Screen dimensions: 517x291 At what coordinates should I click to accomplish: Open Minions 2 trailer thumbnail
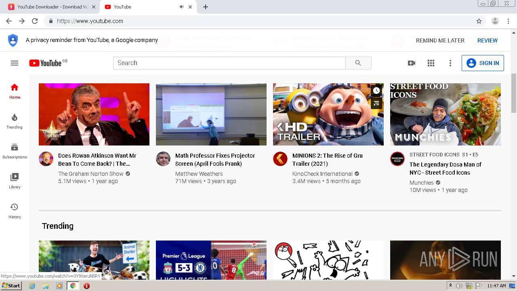point(328,114)
